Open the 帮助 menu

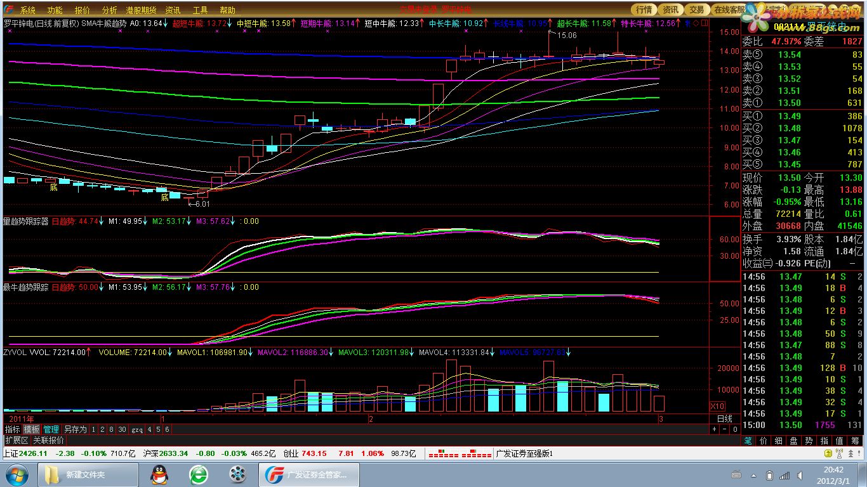(x=227, y=10)
